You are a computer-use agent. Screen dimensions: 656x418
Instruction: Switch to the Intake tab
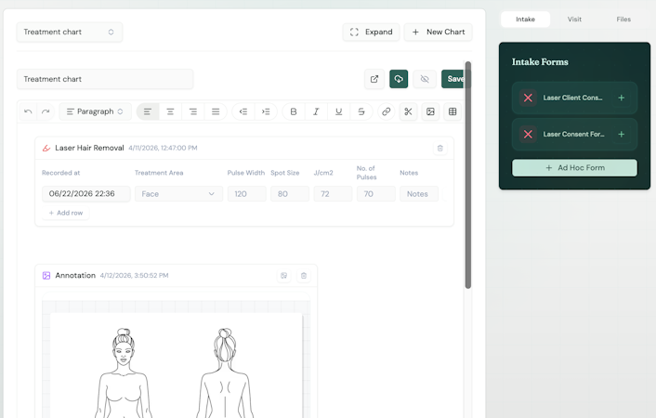[526, 20]
